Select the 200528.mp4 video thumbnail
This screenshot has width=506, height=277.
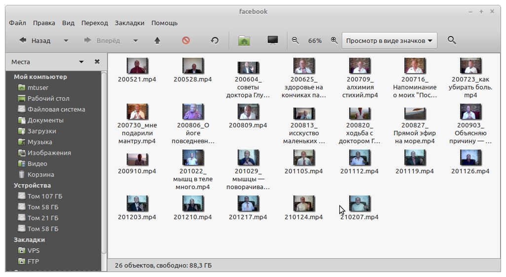pos(193,66)
